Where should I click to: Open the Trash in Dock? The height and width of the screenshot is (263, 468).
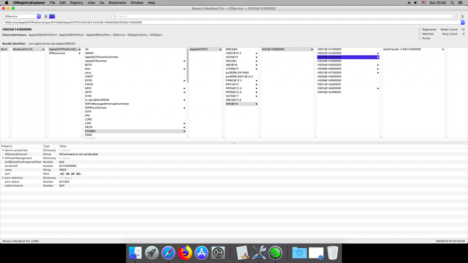tap(332, 253)
